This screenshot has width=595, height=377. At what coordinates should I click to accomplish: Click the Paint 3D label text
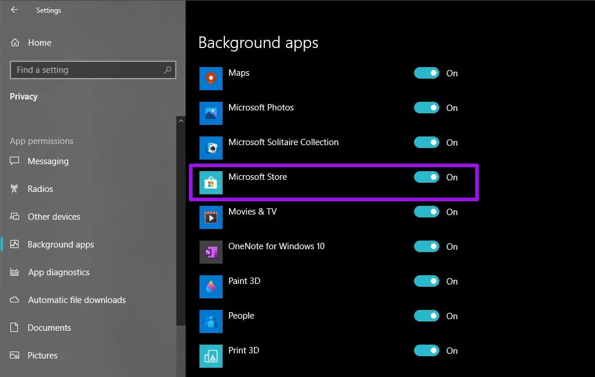click(x=244, y=280)
